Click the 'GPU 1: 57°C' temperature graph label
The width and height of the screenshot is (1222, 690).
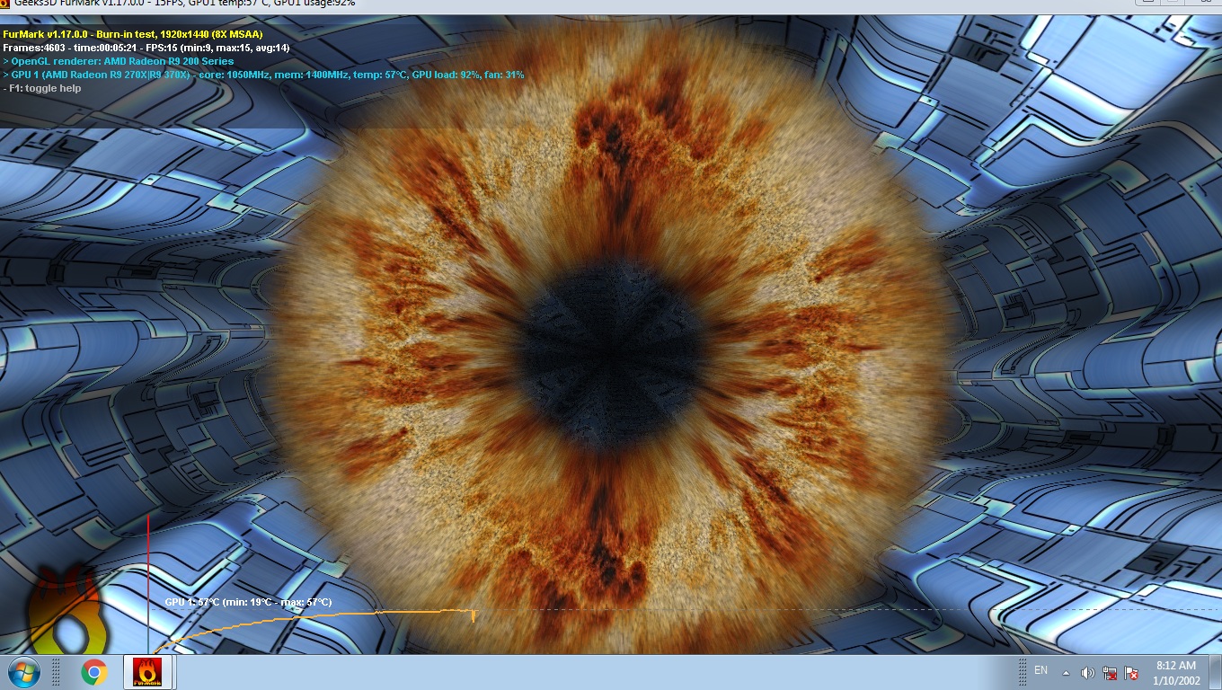click(248, 602)
